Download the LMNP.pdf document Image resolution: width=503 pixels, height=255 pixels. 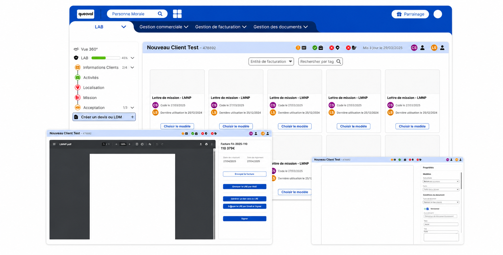(201, 144)
